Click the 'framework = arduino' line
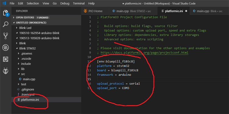The height and width of the screenshot is (114, 229). coord(114,75)
